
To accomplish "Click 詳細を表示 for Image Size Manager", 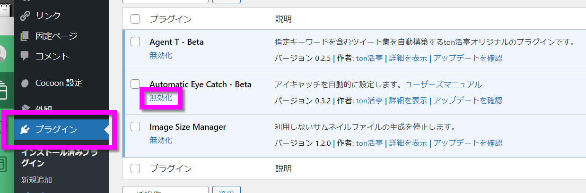I will [408, 143].
